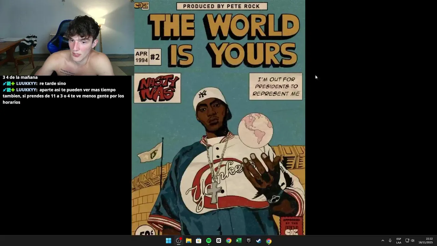Switch to the Chrome window next to Steam
This screenshot has width=437, height=246.
point(269,241)
